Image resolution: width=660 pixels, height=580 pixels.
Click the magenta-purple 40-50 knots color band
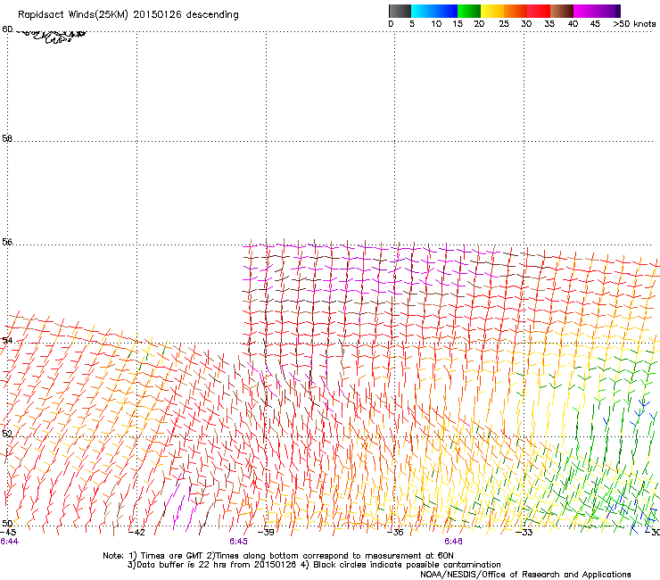(597, 11)
